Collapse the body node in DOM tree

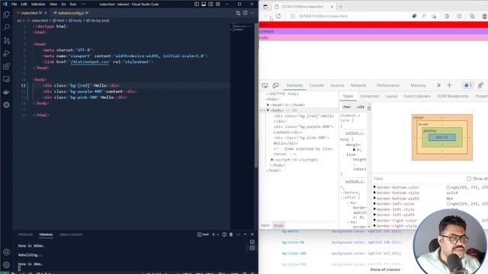pos(268,110)
